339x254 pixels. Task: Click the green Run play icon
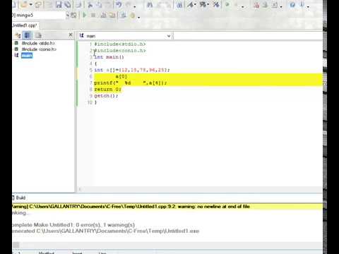[x=85, y=16]
